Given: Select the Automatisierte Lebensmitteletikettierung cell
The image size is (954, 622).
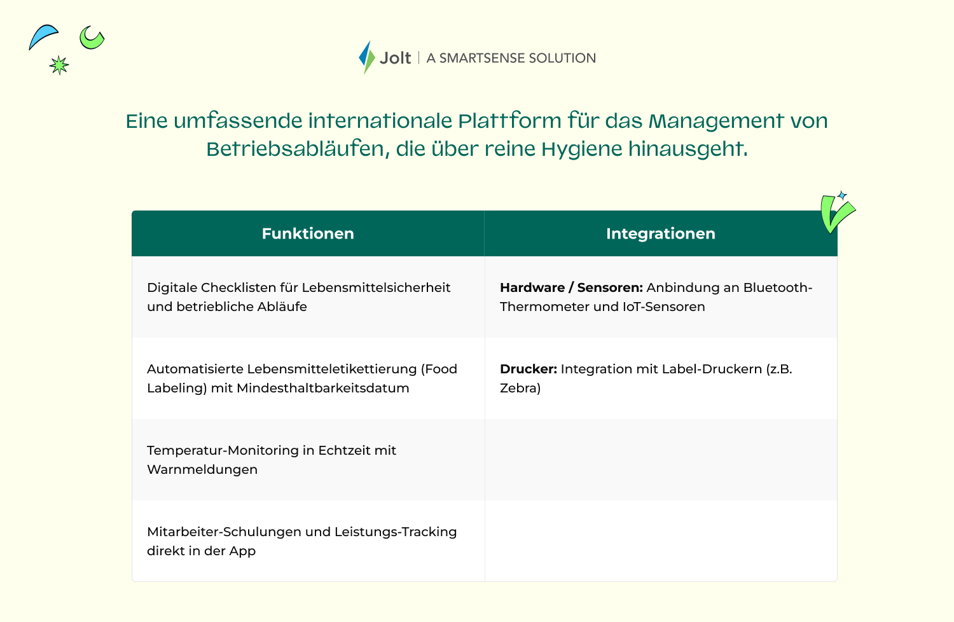Looking at the screenshot, I should click(x=301, y=378).
